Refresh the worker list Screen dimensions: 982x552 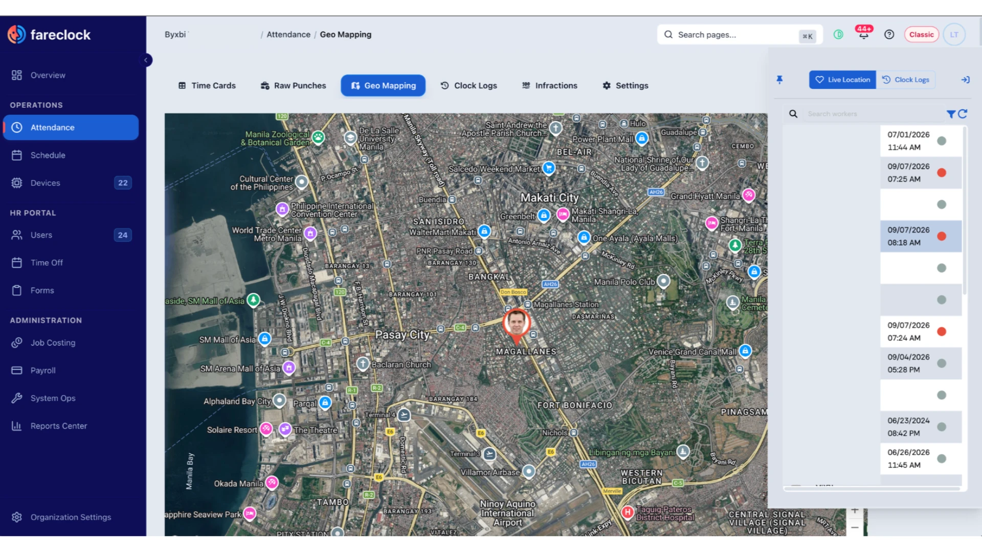pos(963,113)
